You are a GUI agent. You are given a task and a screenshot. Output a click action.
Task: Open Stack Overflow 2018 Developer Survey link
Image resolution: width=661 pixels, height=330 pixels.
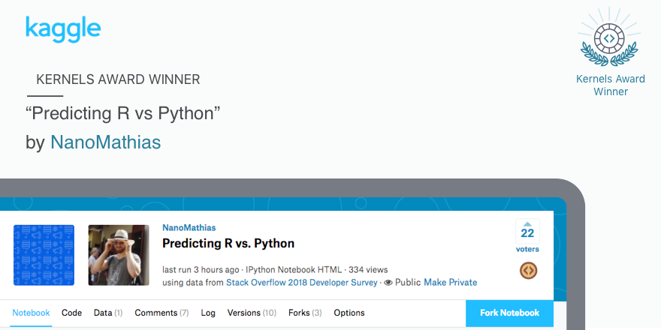302,282
